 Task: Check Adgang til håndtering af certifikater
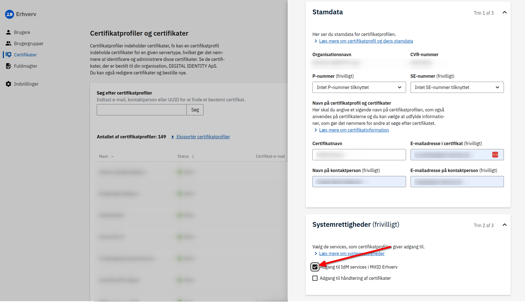click(315, 278)
